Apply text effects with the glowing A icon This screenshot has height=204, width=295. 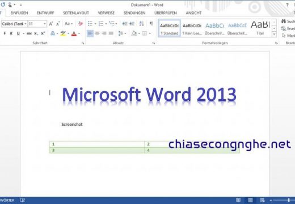click(53, 33)
